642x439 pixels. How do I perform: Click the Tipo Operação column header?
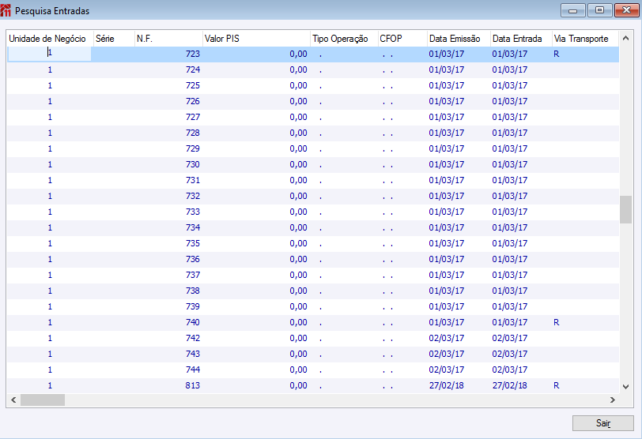click(345, 39)
